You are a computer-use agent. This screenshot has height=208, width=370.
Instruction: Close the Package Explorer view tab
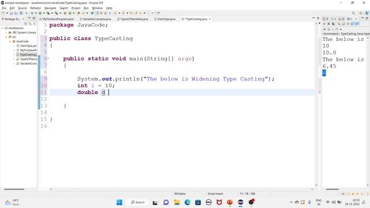point(23,19)
